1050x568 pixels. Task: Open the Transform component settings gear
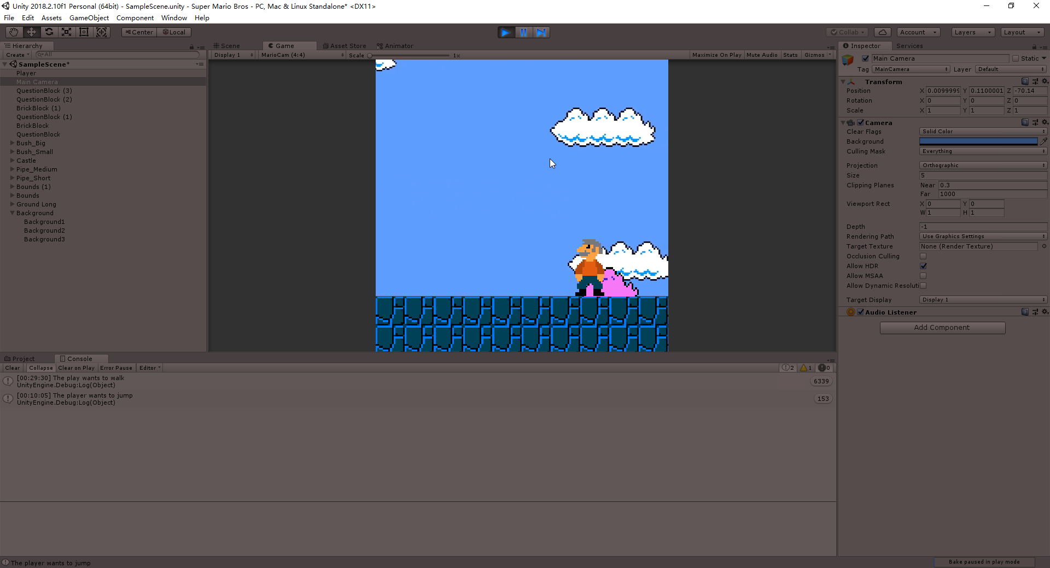1045,81
